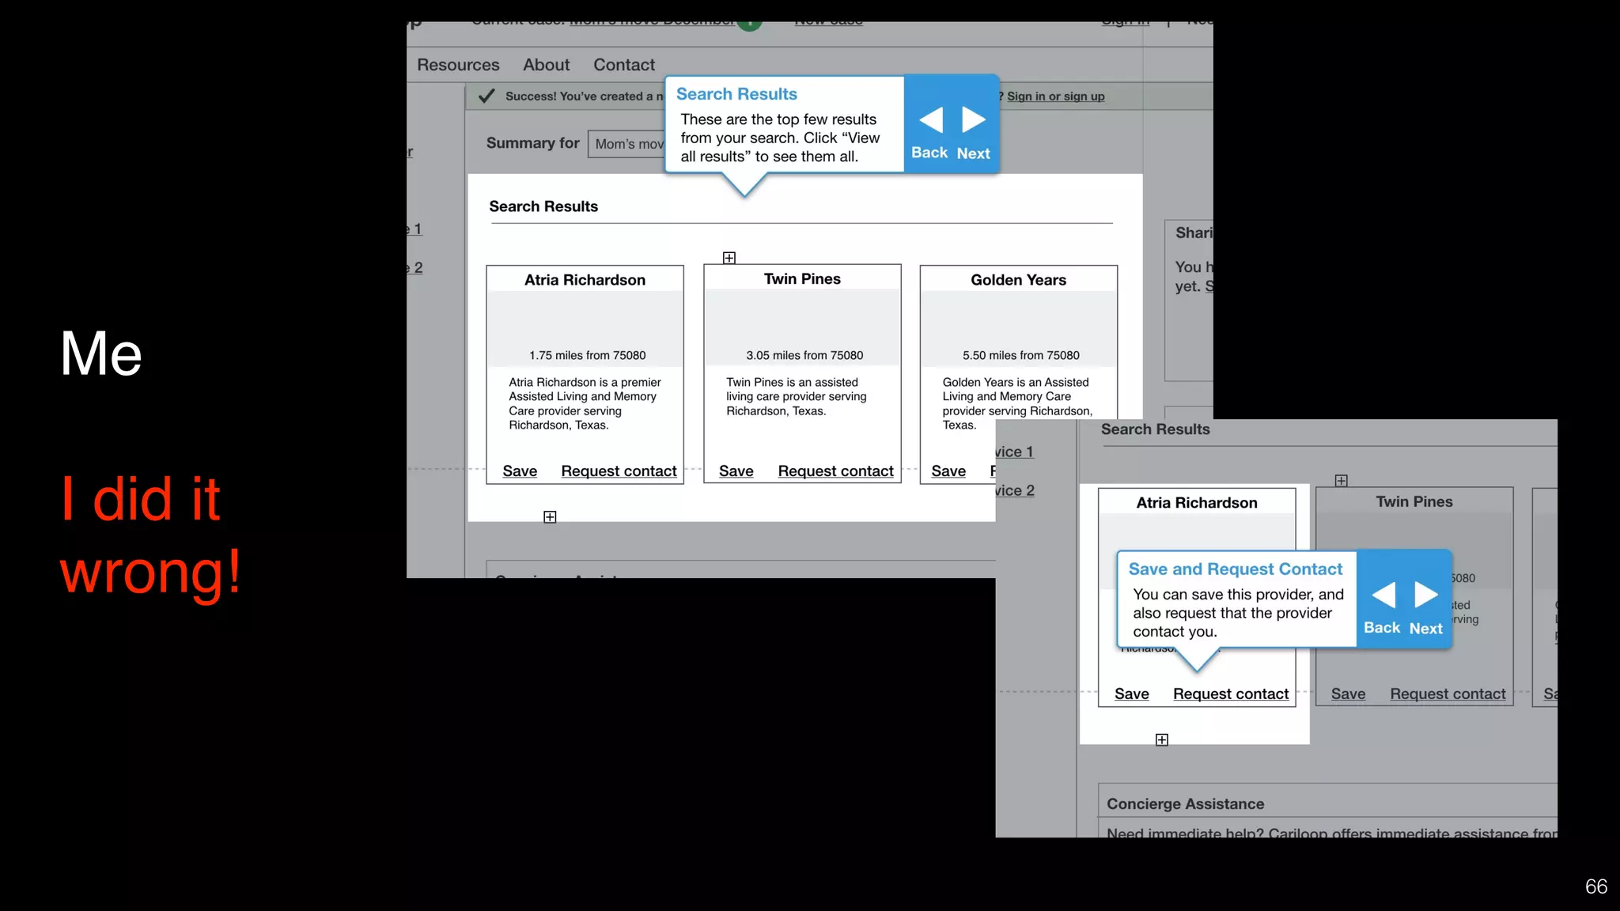Go to the Contact page
Screen dimensions: 1620x911
[x=624, y=65]
